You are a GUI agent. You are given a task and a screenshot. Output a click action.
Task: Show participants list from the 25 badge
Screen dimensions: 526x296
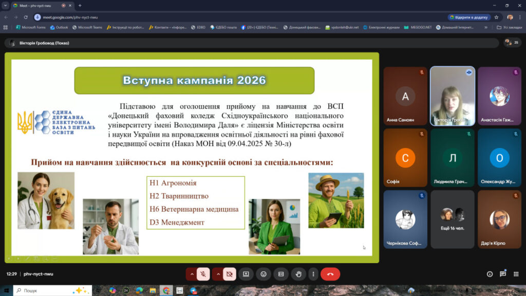pos(512,43)
